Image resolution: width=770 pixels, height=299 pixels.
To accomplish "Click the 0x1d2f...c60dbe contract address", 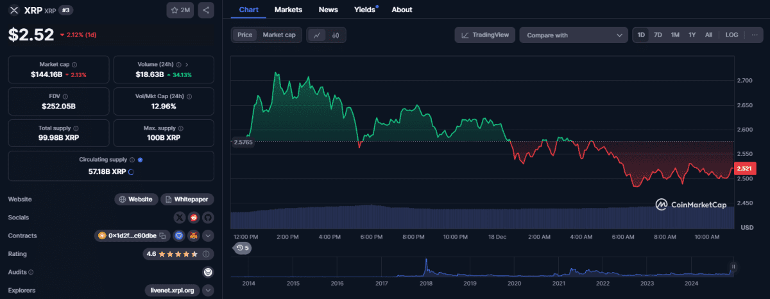I will [x=132, y=235].
